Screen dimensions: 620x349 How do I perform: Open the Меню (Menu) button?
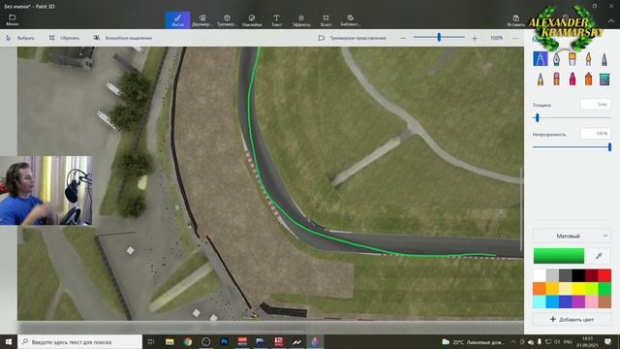pos(13,19)
